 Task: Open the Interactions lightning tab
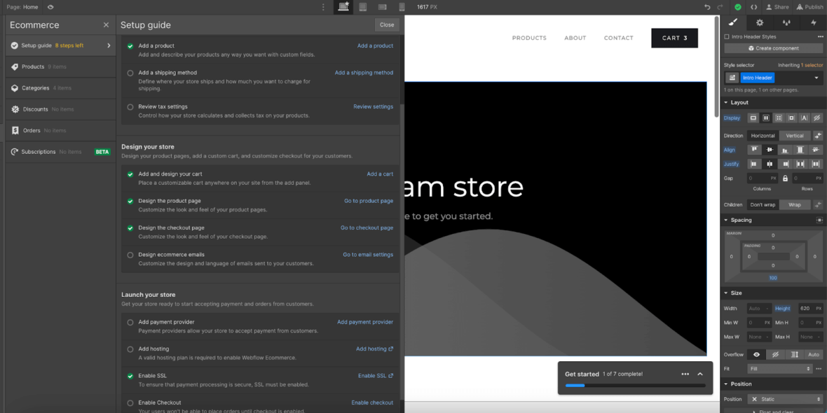click(x=813, y=22)
